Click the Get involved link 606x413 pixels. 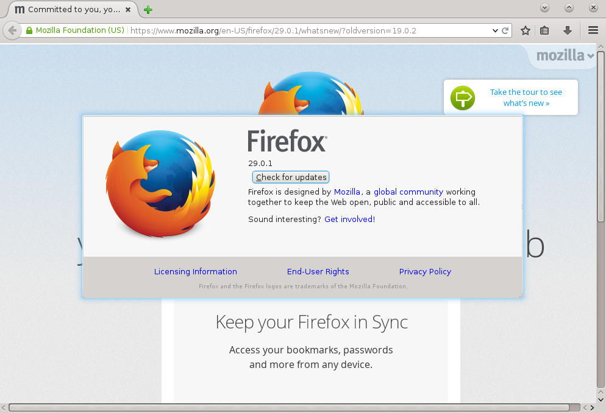(x=348, y=219)
